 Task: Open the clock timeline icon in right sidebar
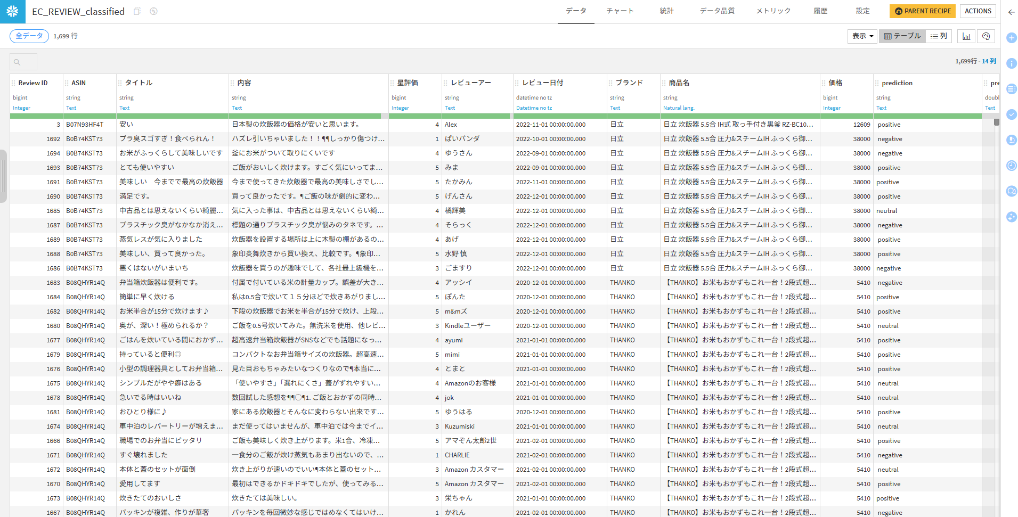tap(1012, 166)
